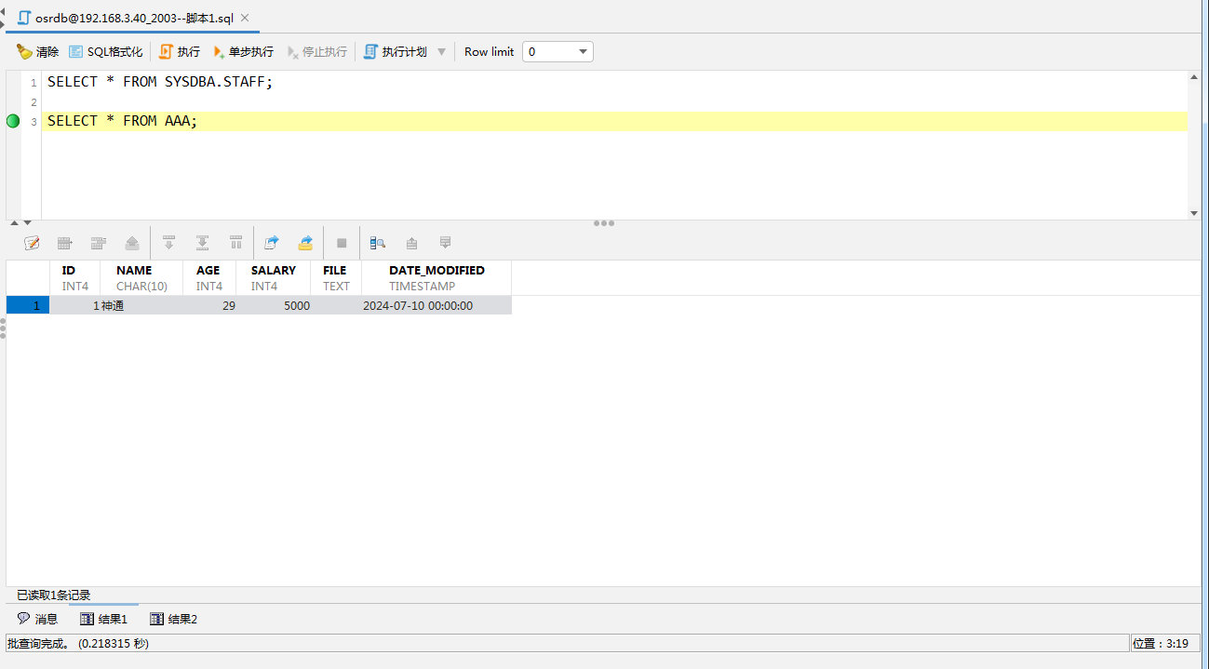Close the 脚本1.sql editor tab
The height and width of the screenshot is (669, 1209).
[x=245, y=18]
